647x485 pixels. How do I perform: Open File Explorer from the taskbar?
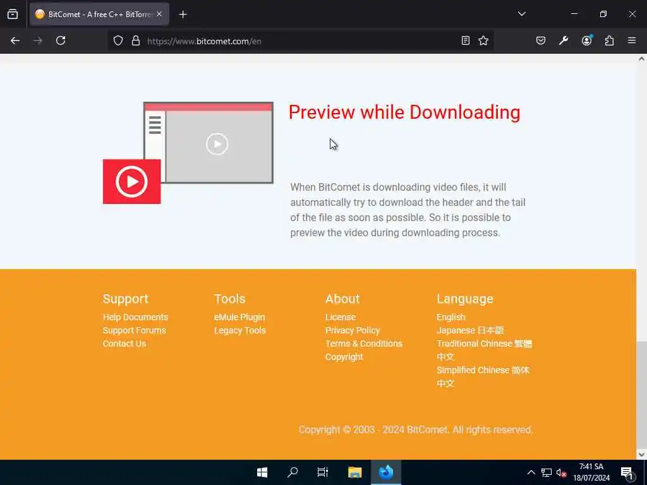point(354,472)
